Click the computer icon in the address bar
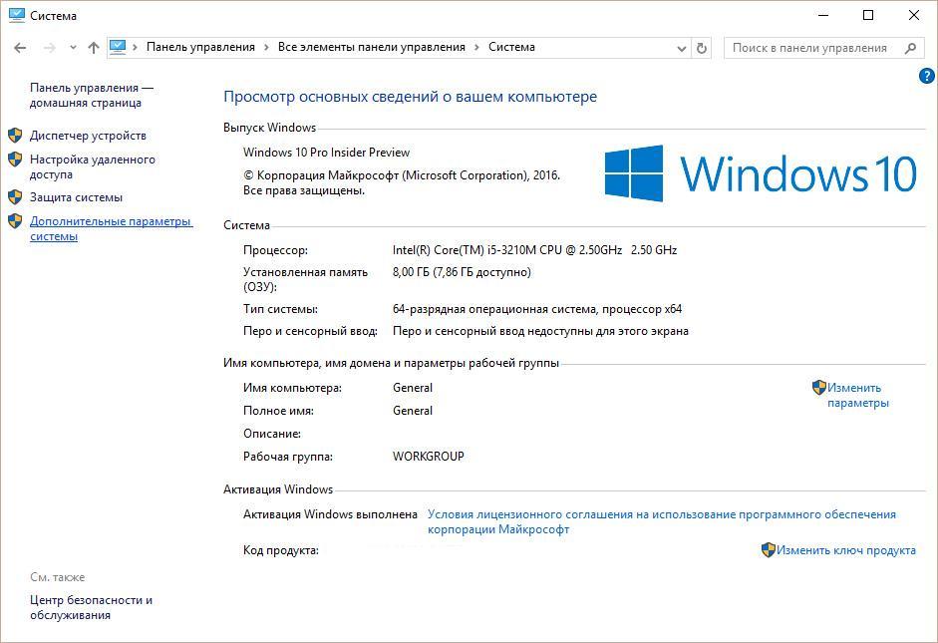Viewport: 938px width, 643px height. click(x=118, y=47)
